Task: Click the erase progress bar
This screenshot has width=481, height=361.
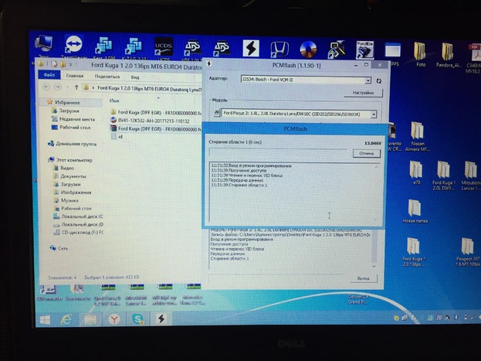Action: tap(282, 154)
